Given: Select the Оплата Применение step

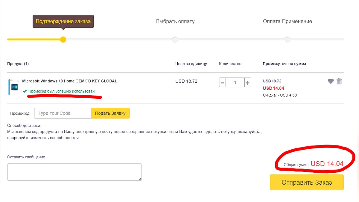Looking at the screenshot, I should click(x=287, y=21).
